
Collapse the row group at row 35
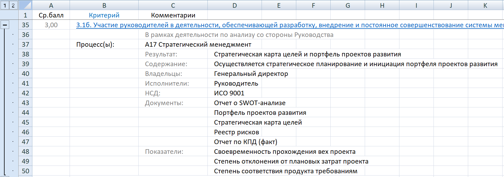coord(5,25)
